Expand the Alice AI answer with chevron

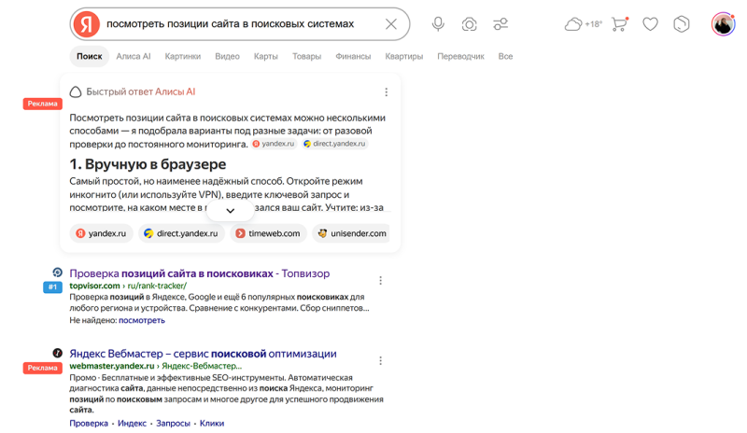230,211
